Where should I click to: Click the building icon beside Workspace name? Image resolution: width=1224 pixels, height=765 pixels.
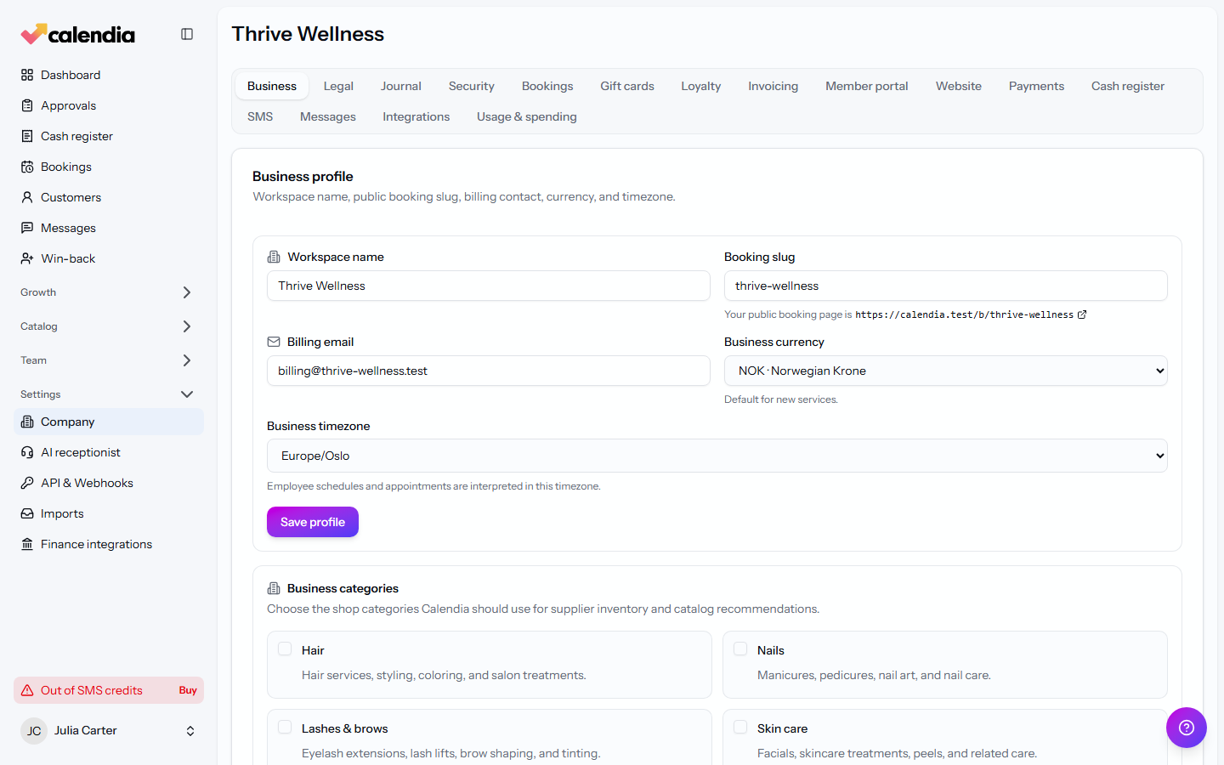pyautogui.click(x=274, y=257)
